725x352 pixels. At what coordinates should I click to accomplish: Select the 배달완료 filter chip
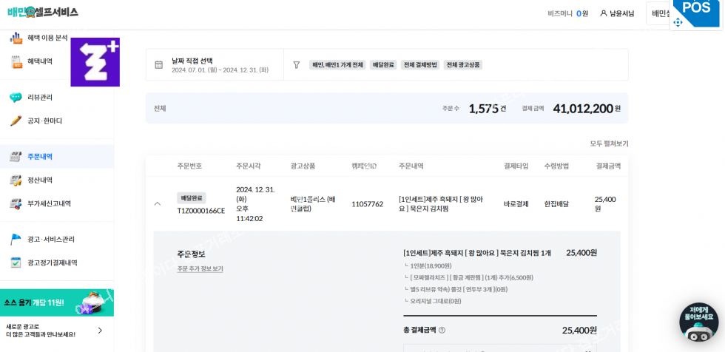383,65
